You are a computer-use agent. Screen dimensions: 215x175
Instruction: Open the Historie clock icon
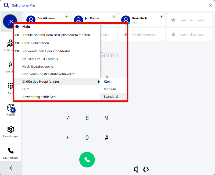pos(11,108)
